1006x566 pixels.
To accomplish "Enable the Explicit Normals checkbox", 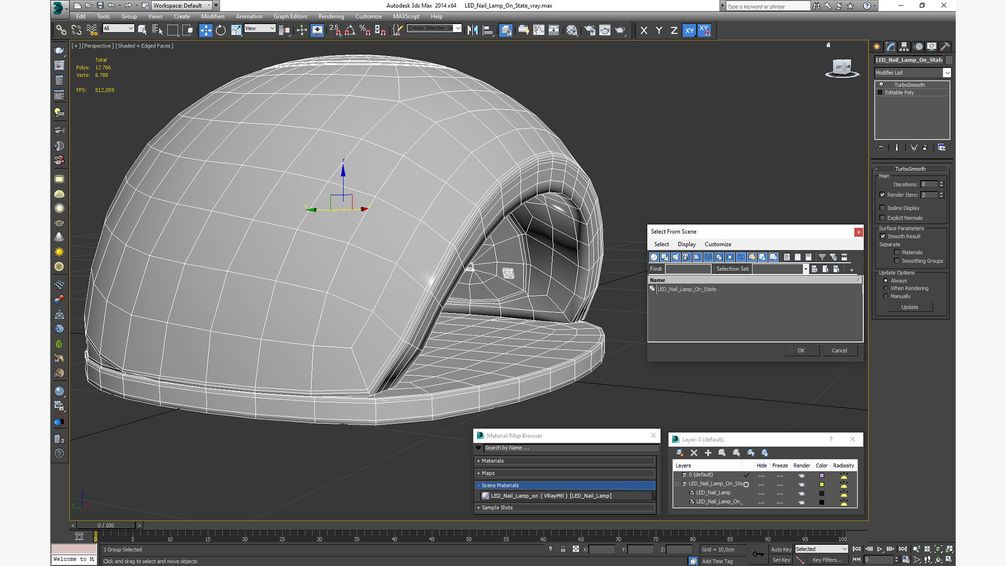I will (x=882, y=218).
